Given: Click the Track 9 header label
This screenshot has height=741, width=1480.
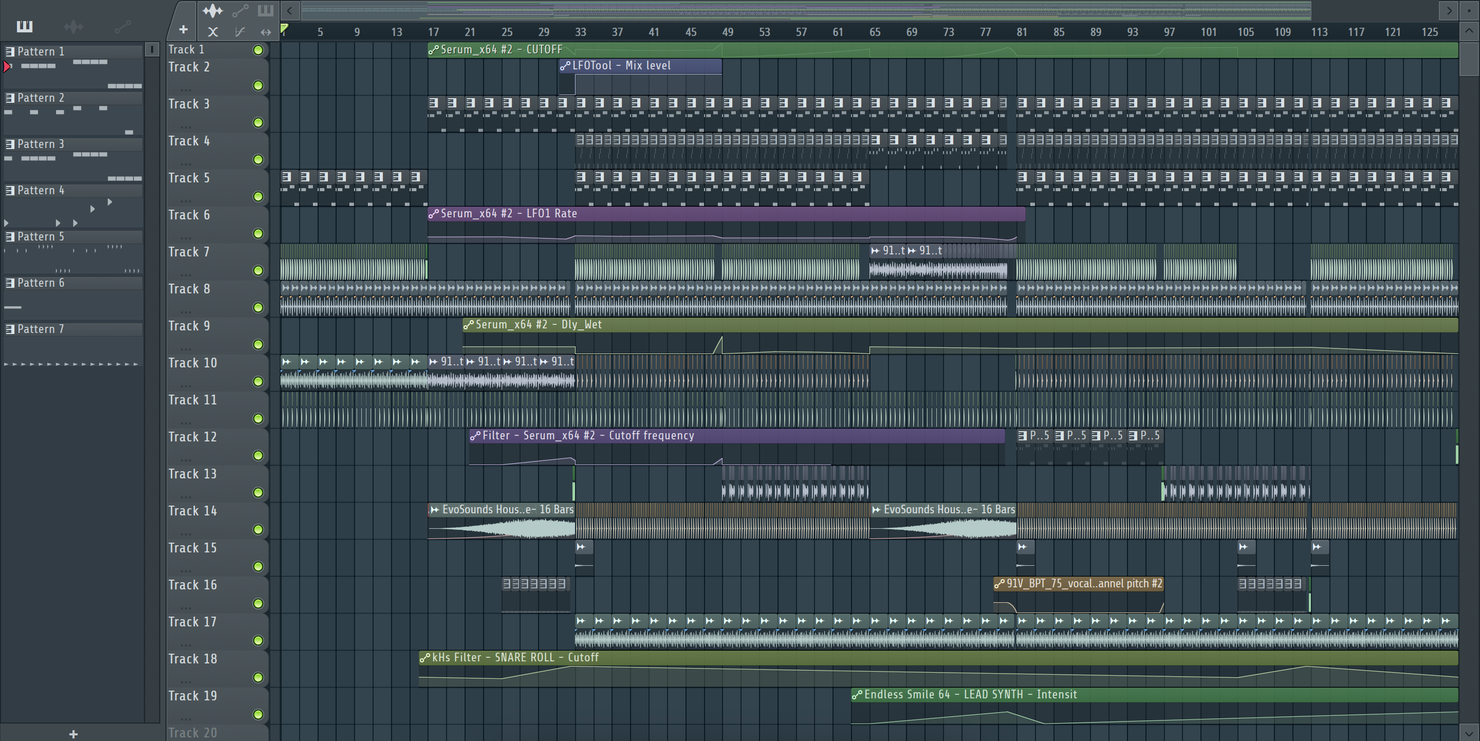Looking at the screenshot, I should [x=189, y=326].
